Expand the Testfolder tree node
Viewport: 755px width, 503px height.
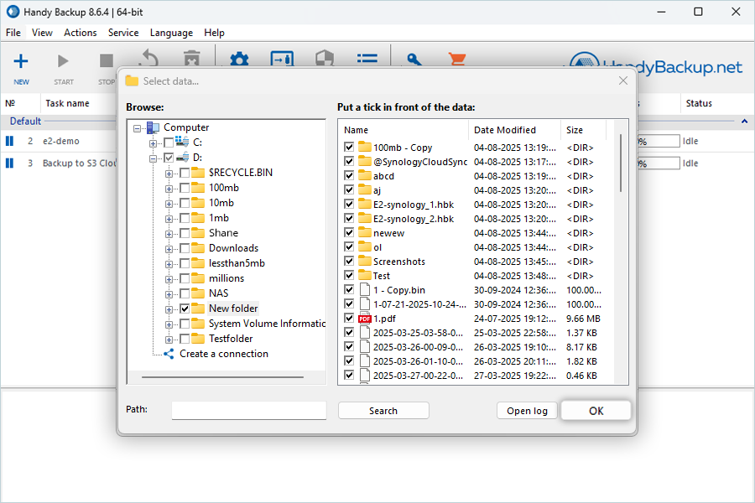pyautogui.click(x=169, y=340)
